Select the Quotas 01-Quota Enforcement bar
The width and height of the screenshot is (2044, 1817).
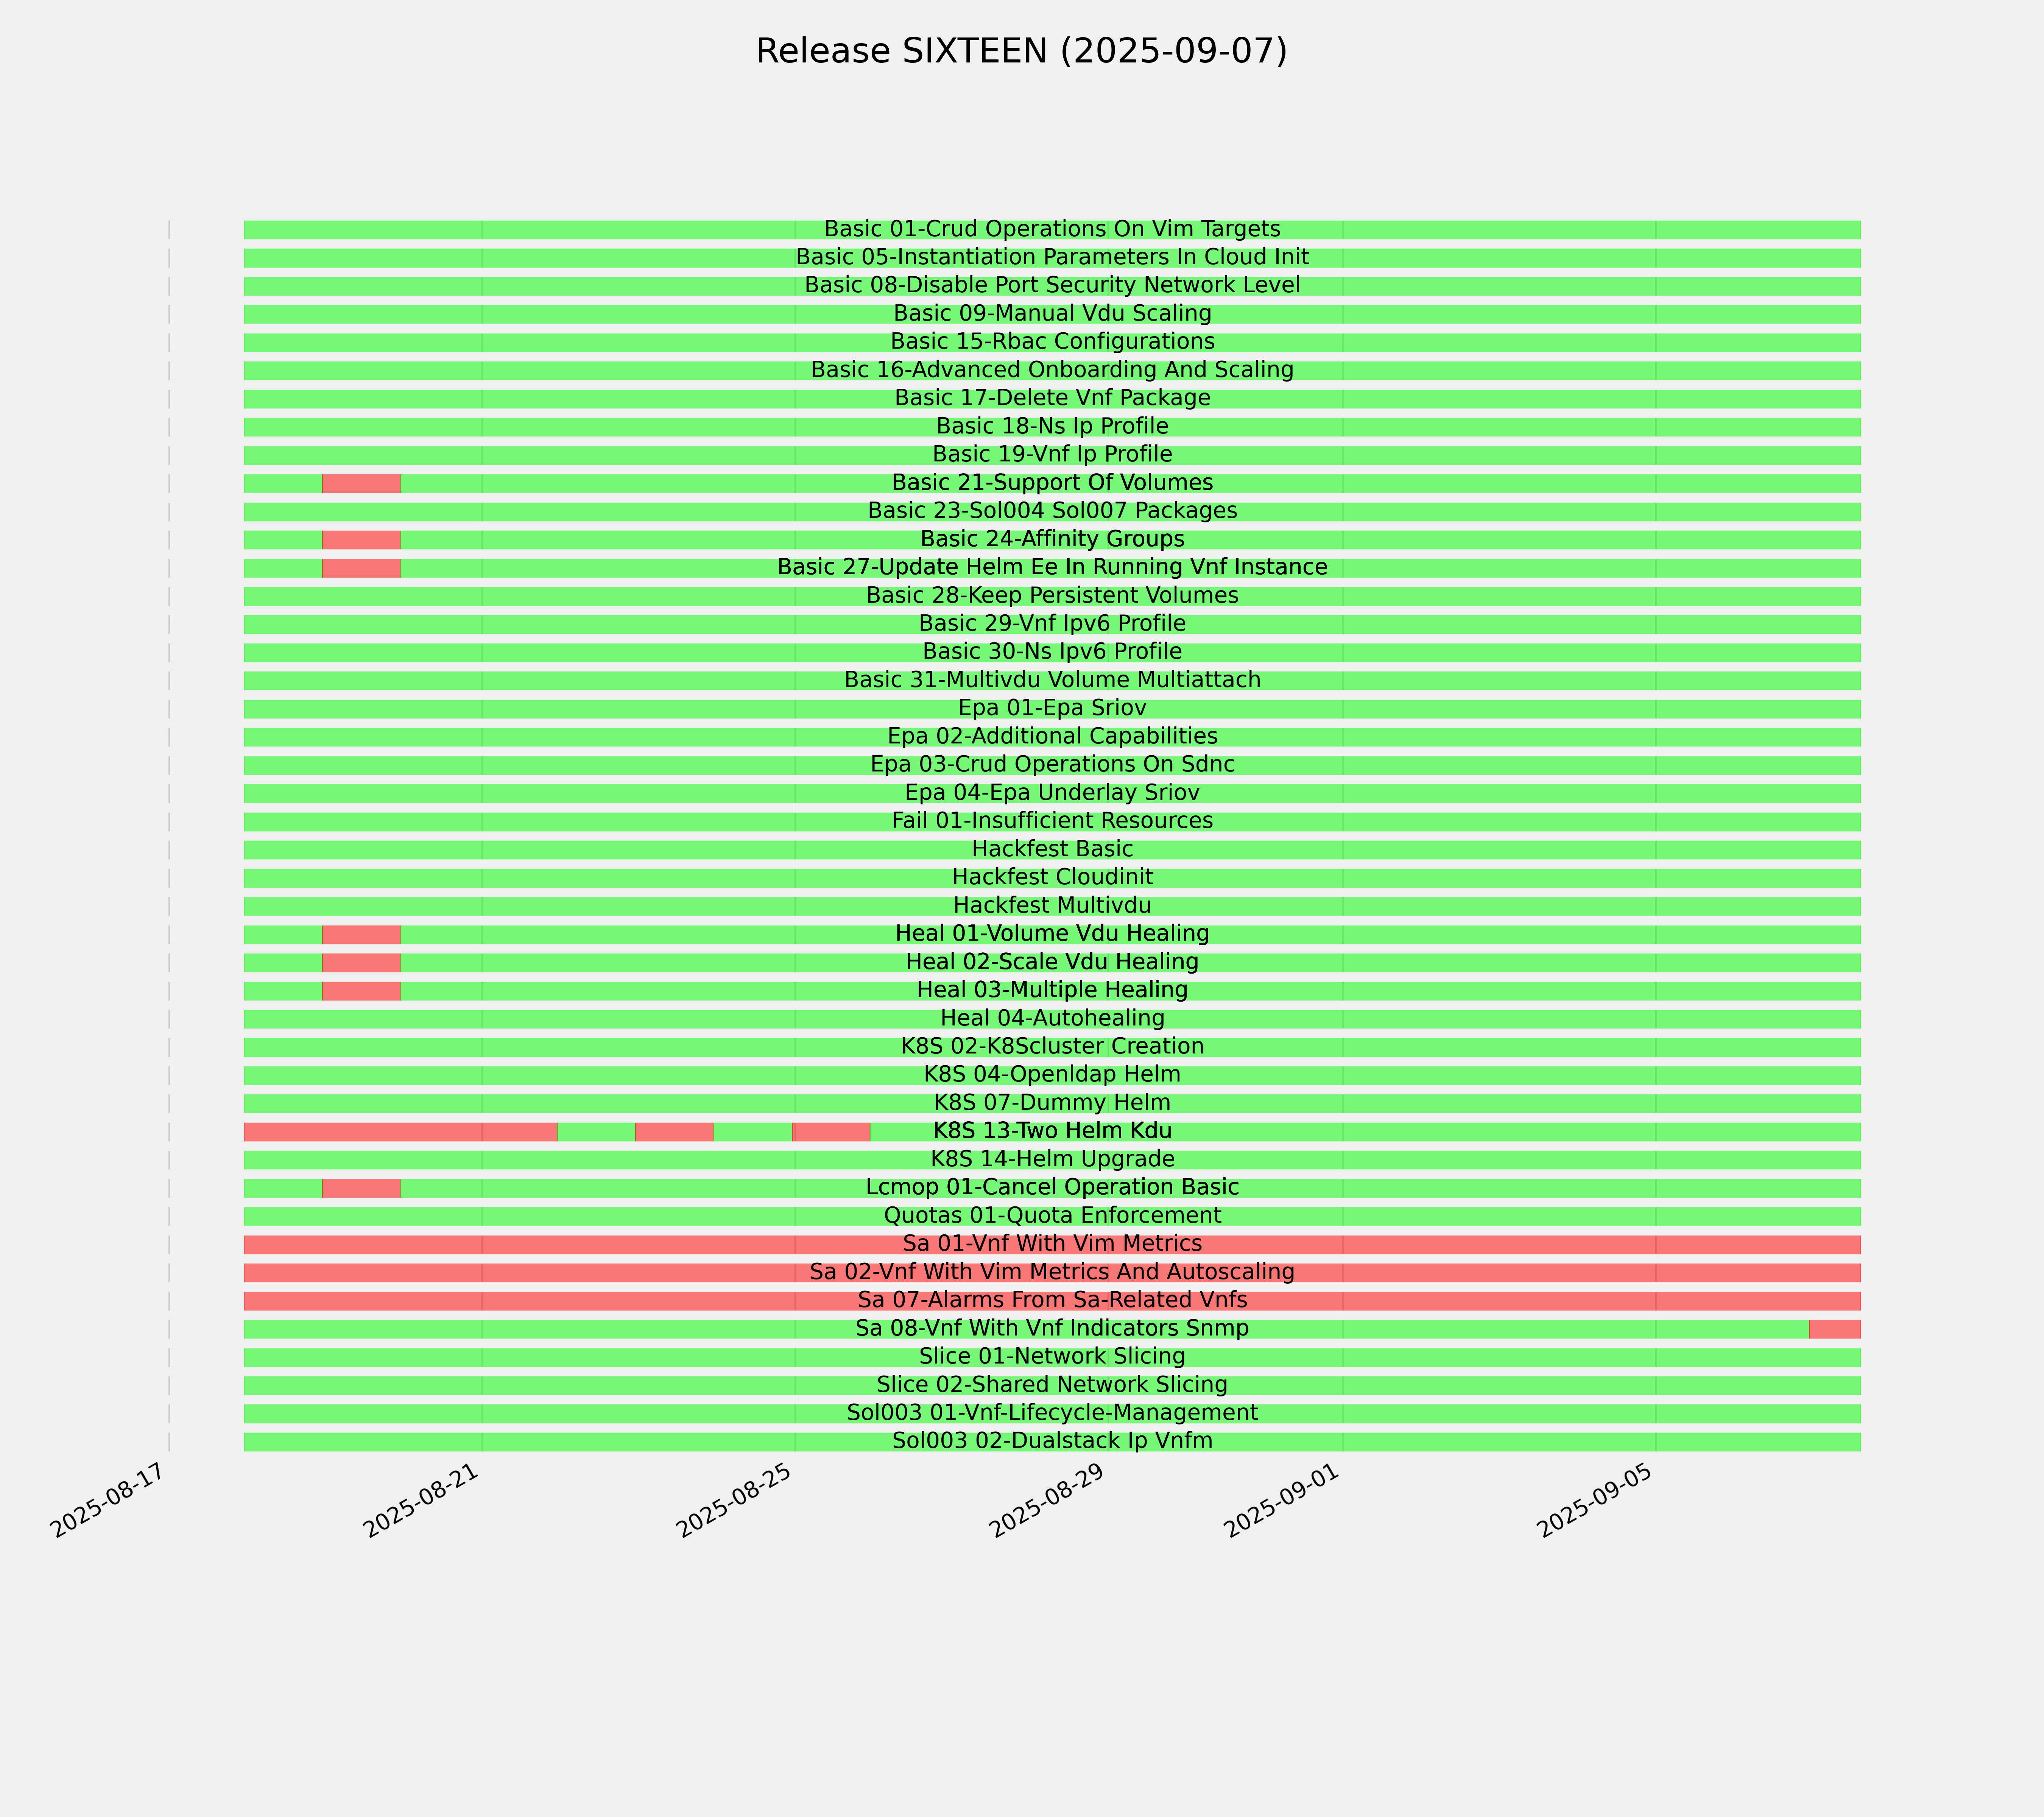pos(1052,1216)
